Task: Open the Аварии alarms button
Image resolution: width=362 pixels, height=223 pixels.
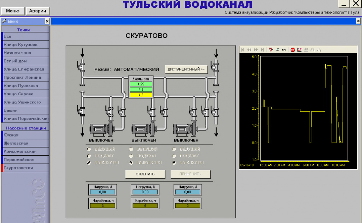Action: pos(37,11)
